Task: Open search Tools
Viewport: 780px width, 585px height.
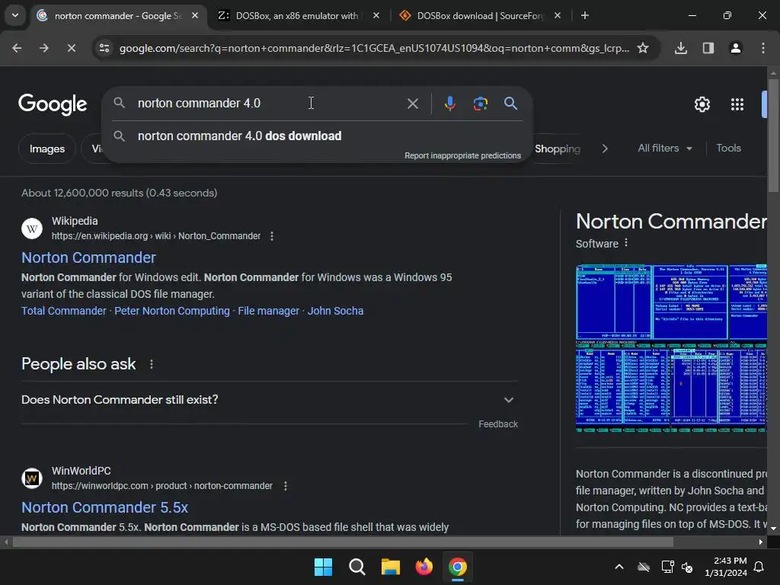Action: point(728,149)
